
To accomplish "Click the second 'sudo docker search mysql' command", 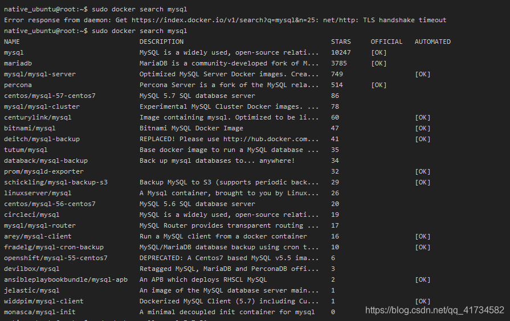I will pos(139,31).
